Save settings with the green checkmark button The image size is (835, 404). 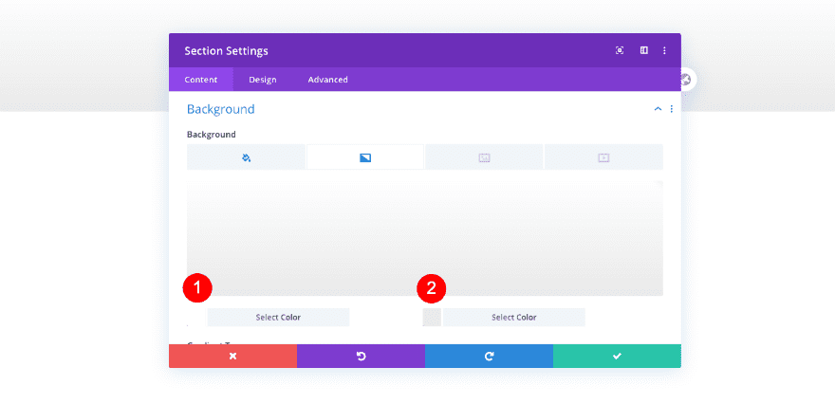617,356
